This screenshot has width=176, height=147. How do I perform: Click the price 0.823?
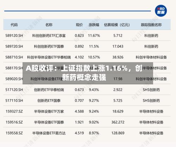tap(79, 36)
